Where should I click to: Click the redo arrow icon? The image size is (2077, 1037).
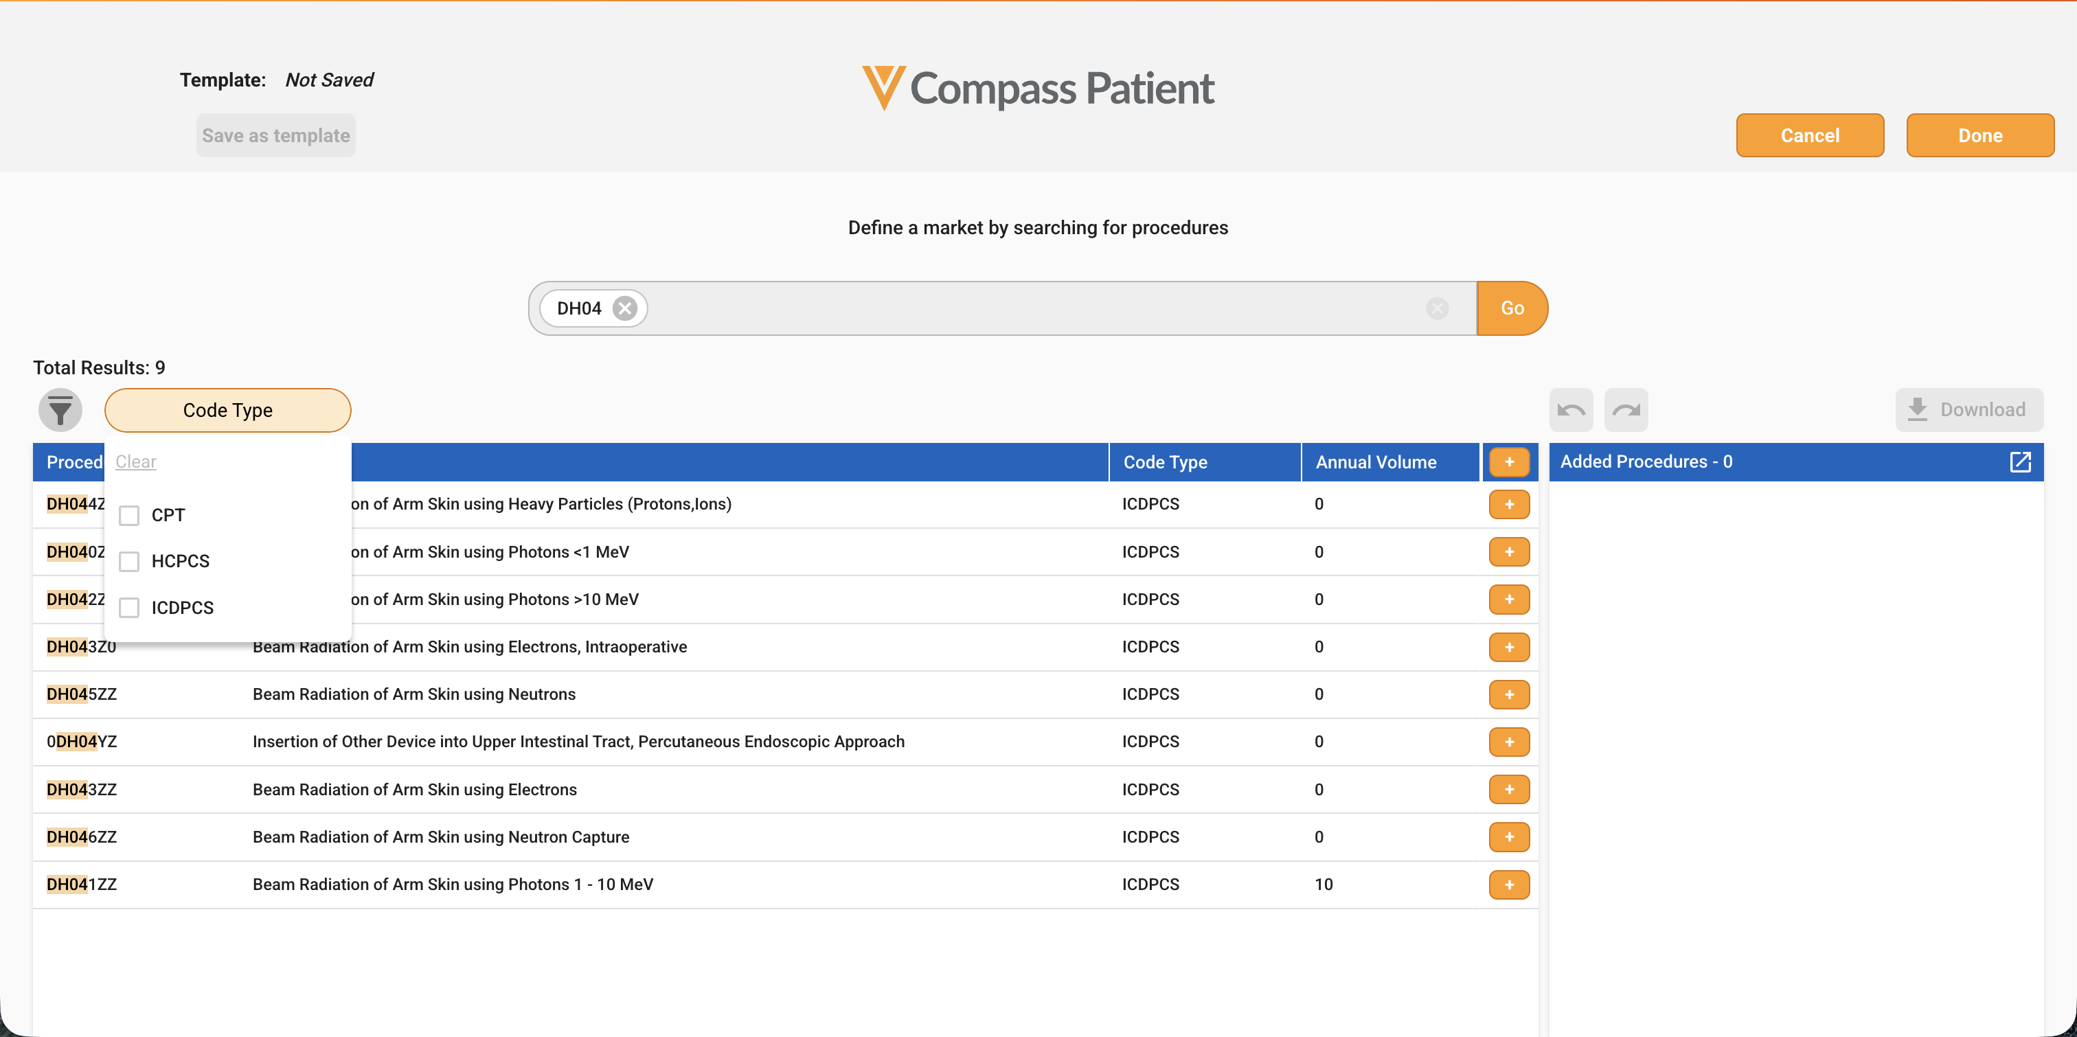(x=1626, y=409)
